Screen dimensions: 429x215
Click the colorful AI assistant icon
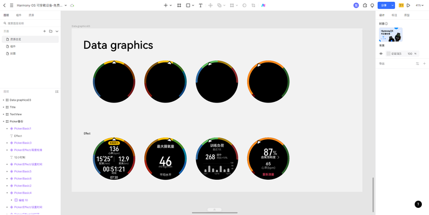click(x=263, y=5)
